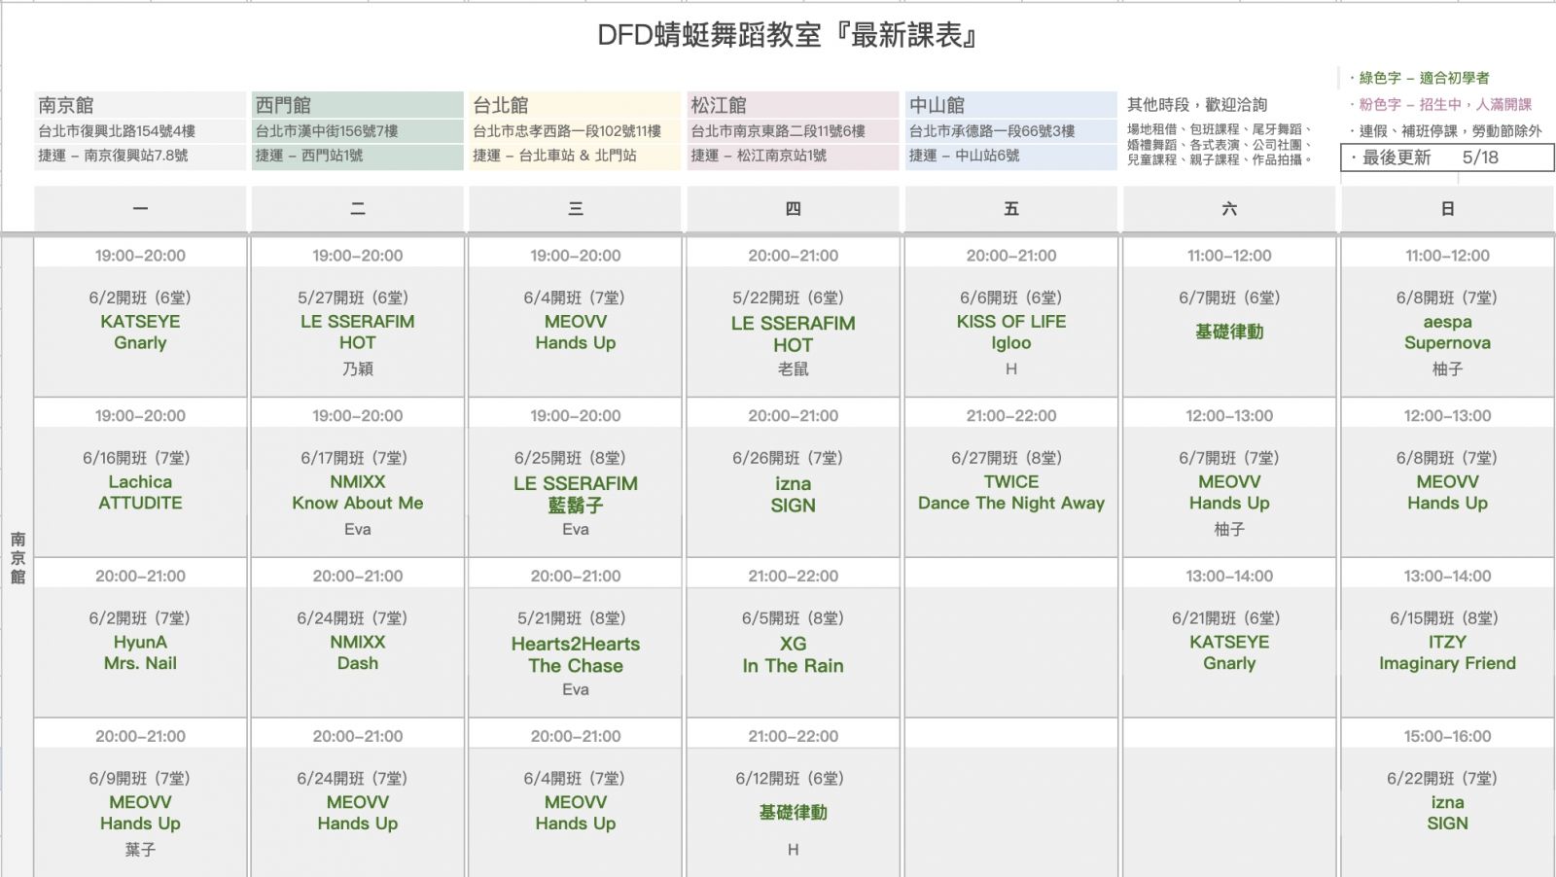This screenshot has width=1556, height=877.
Task: Click 6/9開班 (7堂) start date
Action: (x=139, y=779)
